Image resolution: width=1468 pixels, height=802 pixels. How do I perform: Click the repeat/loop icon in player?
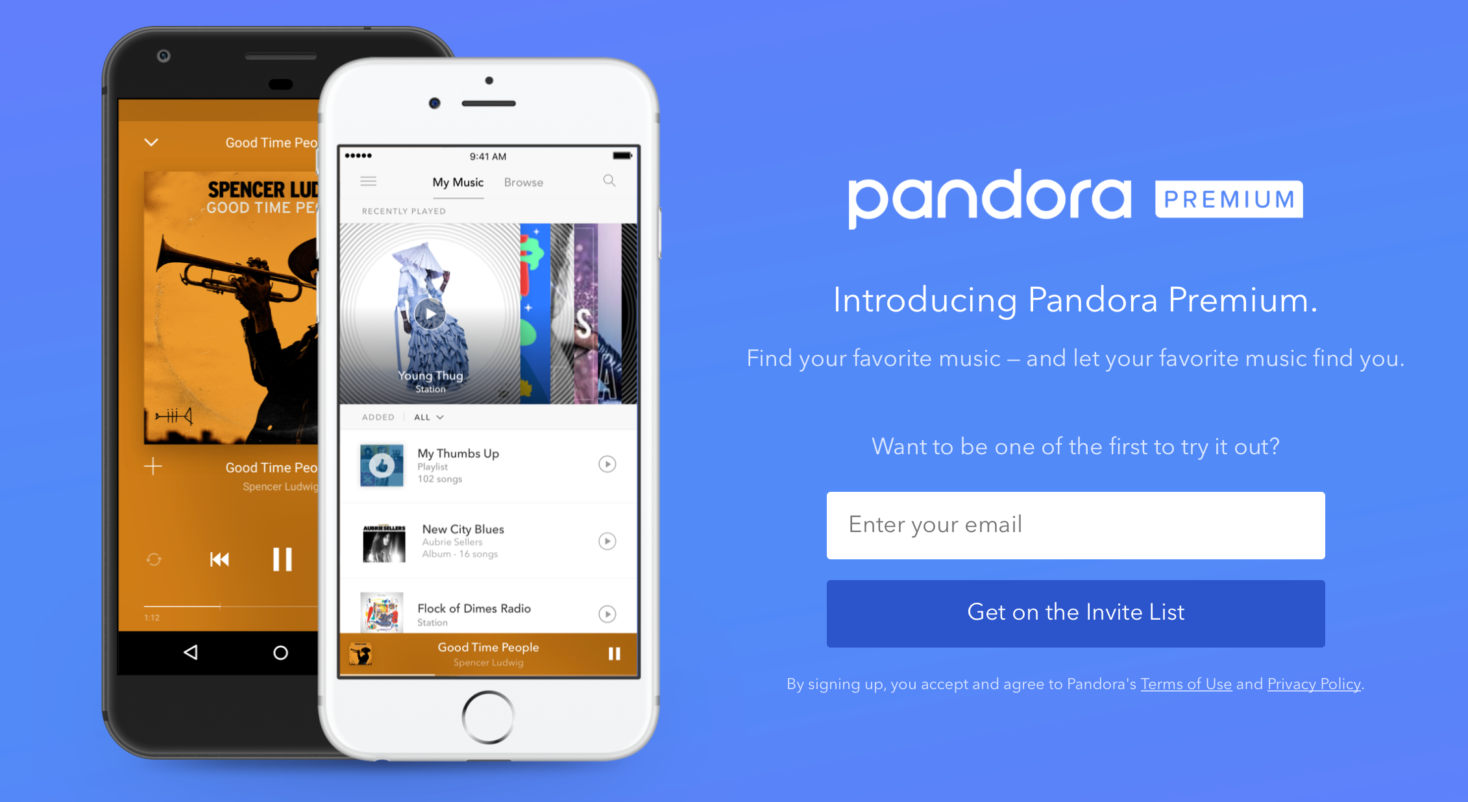(x=154, y=559)
